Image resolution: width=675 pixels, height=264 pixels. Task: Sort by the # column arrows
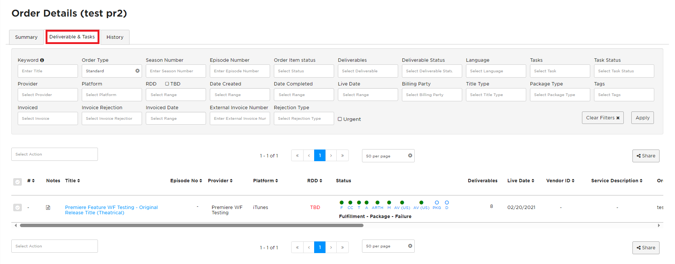point(33,181)
